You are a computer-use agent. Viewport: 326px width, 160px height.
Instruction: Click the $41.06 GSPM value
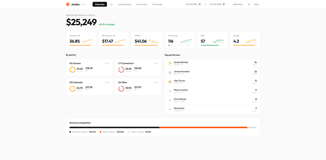(x=141, y=41)
